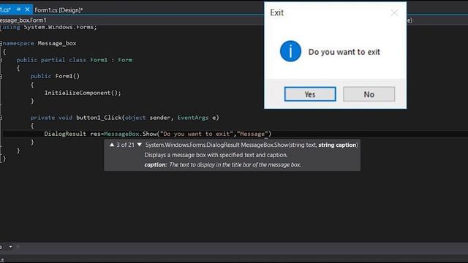
Task: Pin the active Form1.cs tab
Action: (x=18, y=9)
